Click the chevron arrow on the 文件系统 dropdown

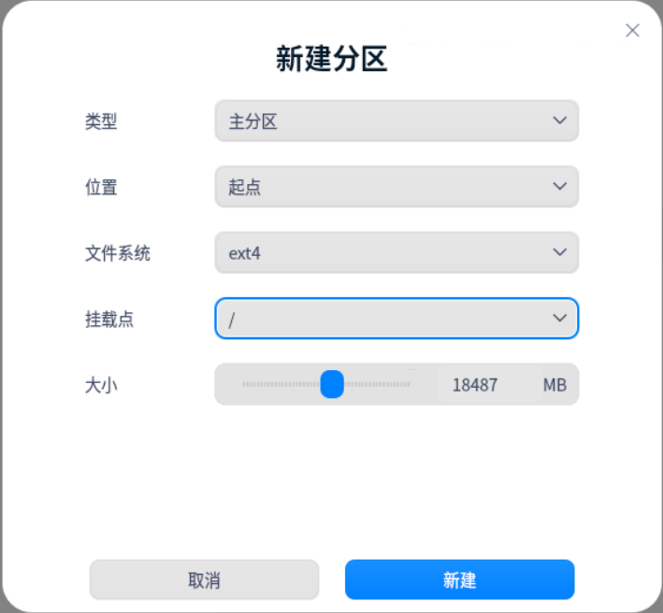[559, 252]
